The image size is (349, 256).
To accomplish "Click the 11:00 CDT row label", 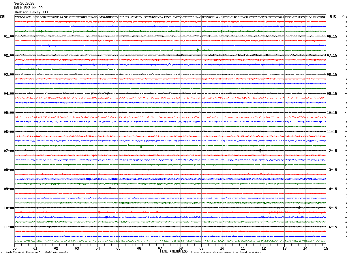I will (9, 227).
